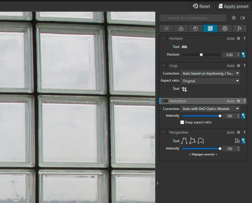This screenshot has width=252, height=203.
Task: Select the force parallels perspective tool
Action: [184, 141]
